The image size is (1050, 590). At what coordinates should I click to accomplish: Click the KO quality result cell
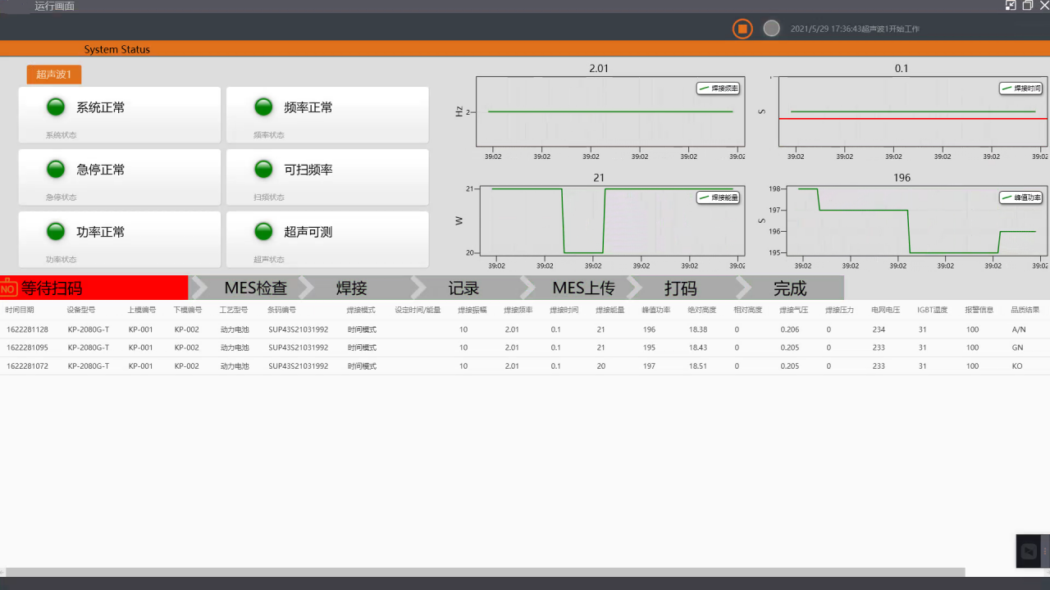[x=1017, y=366]
